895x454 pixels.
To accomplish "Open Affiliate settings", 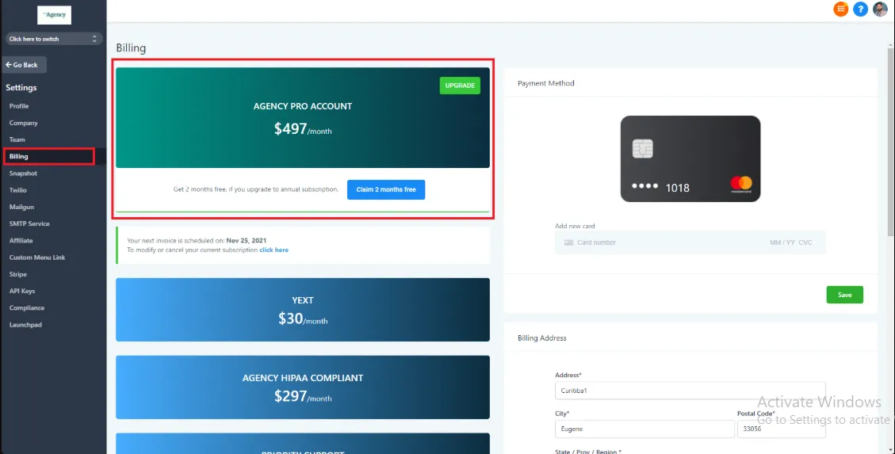I will (21, 241).
